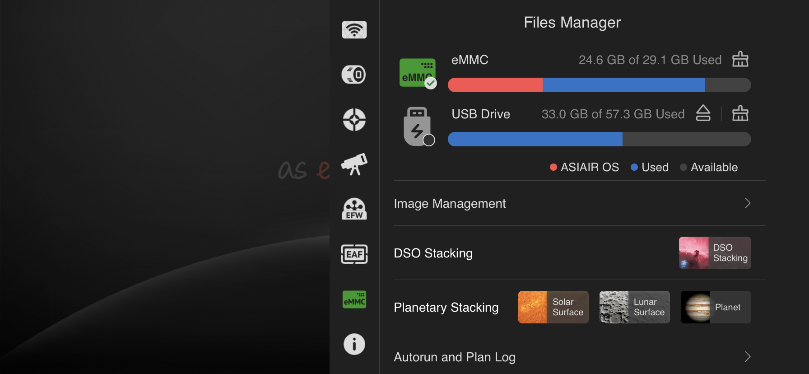809x374 pixels.
Task: Clean up the USB Drive storage
Action: (x=740, y=113)
